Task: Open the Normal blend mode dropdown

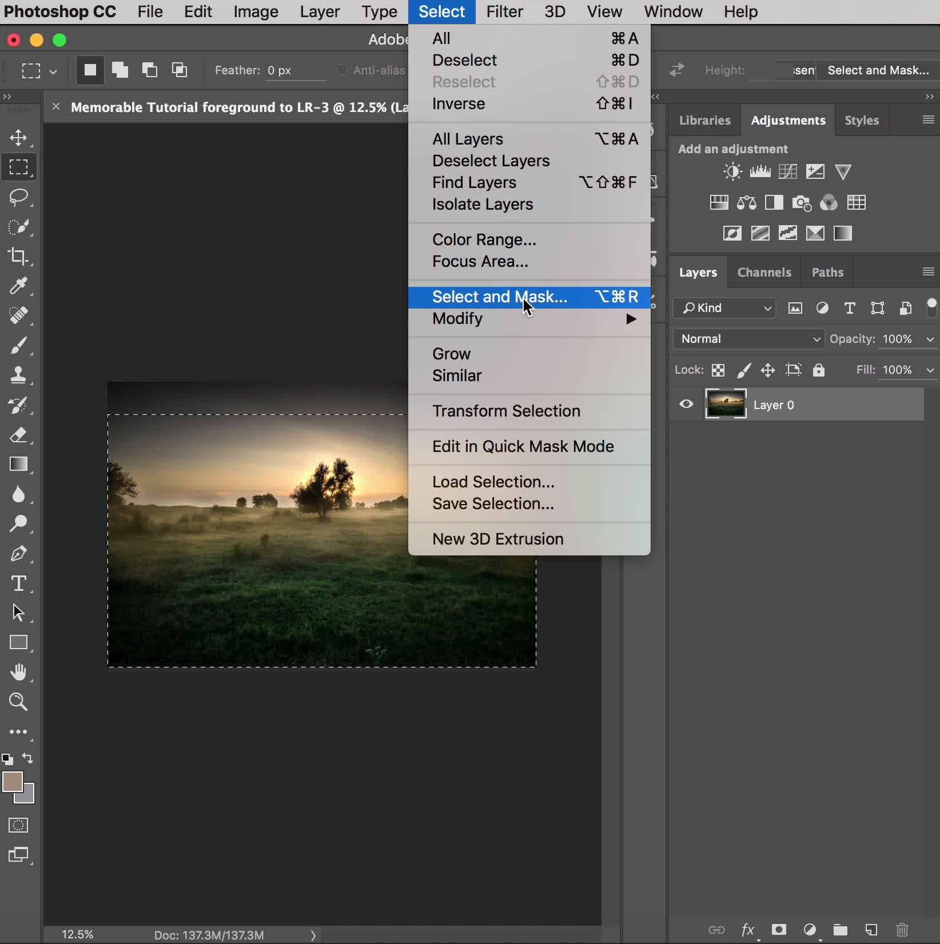Action: (749, 339)
